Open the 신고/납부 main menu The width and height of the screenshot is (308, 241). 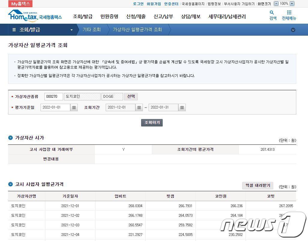pos(163,17)
